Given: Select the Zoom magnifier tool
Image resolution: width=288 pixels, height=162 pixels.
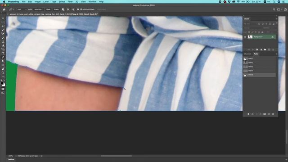Looking at the screenshot, I should (x=3, y=73).
